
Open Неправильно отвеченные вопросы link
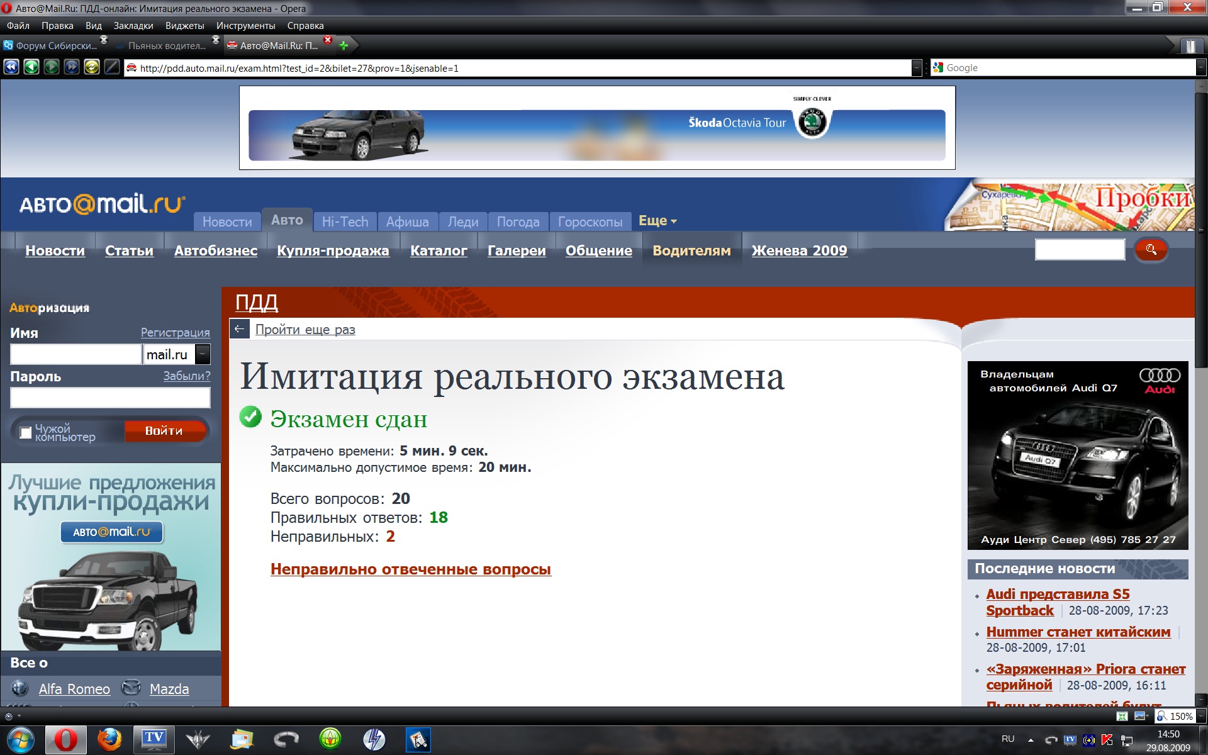coord(410,569)
